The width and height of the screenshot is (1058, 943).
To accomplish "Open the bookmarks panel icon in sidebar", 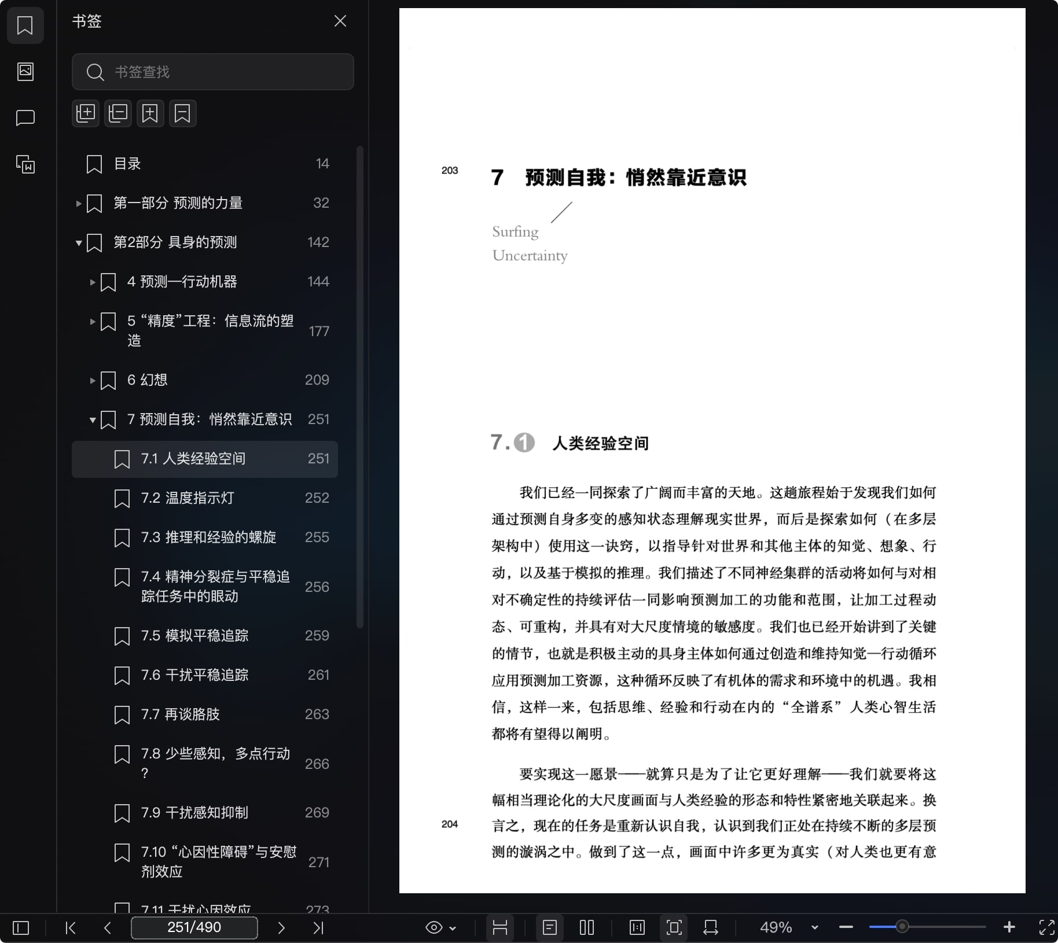I will coord(25,25).
